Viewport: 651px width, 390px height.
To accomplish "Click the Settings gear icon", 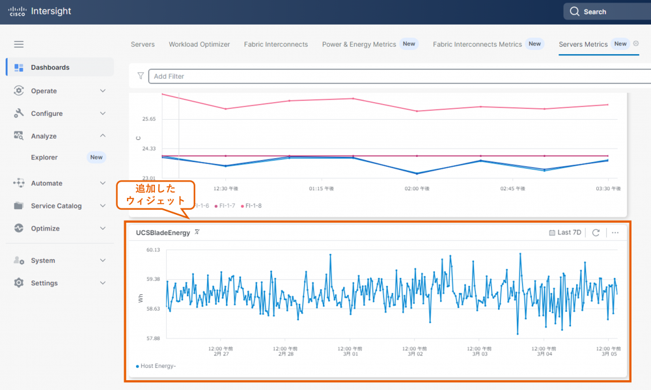I will point(19,283).
